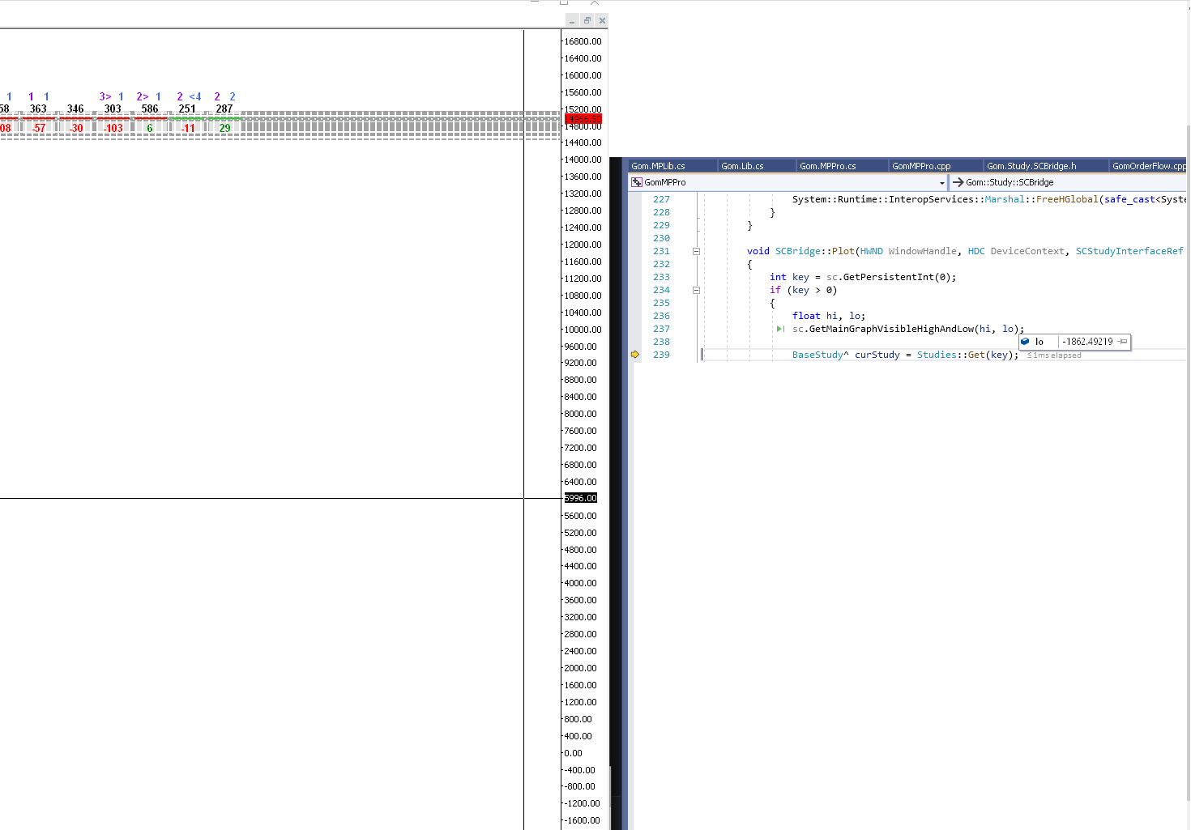Screen dimensions: 1191x830
Task: Click the 251 volume value on the chart
Action: [x=187, y=109]
